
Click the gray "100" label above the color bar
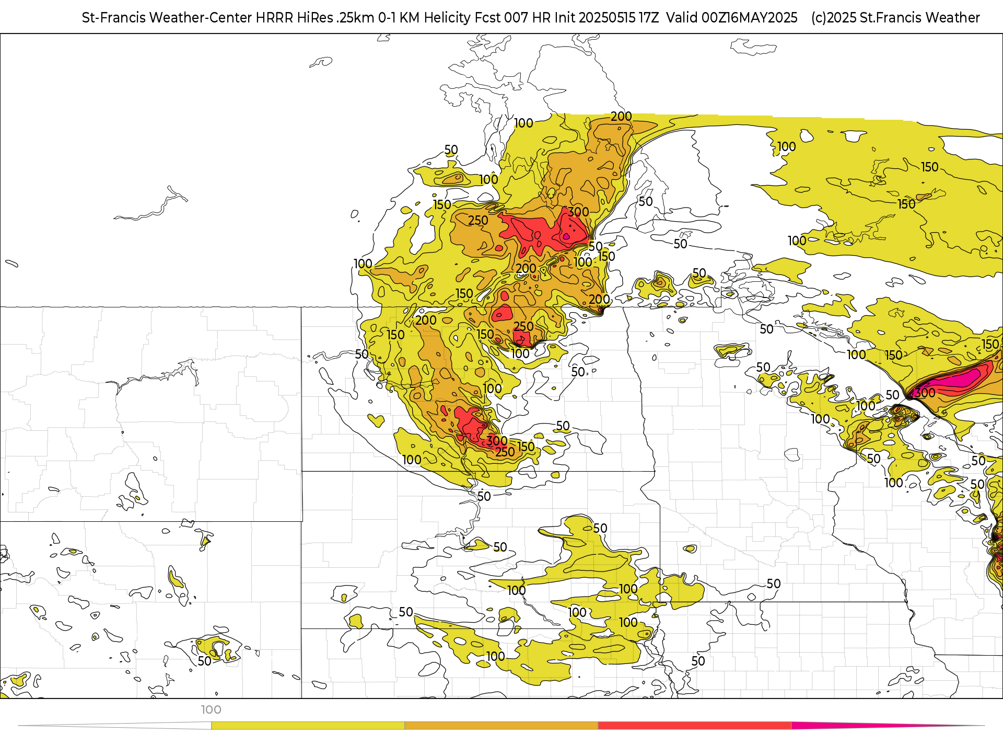pos(211,710)
